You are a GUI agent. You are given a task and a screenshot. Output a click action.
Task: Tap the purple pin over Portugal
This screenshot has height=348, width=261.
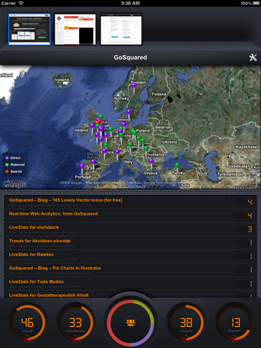point(82,169)
